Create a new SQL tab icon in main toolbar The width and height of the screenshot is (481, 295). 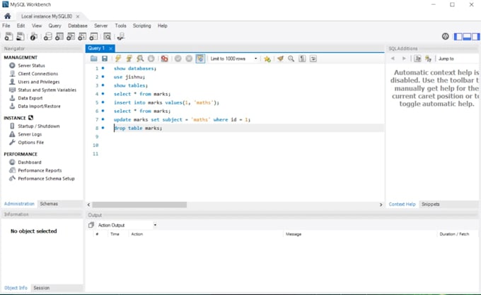tap(9, 37)
